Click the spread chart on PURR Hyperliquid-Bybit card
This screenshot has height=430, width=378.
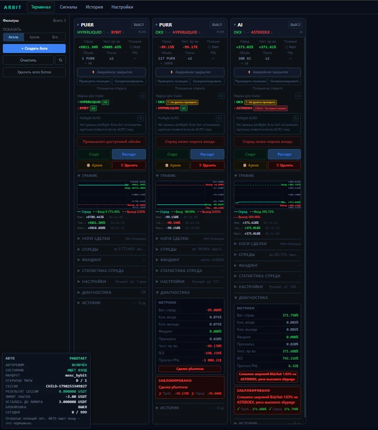(112, 195)
